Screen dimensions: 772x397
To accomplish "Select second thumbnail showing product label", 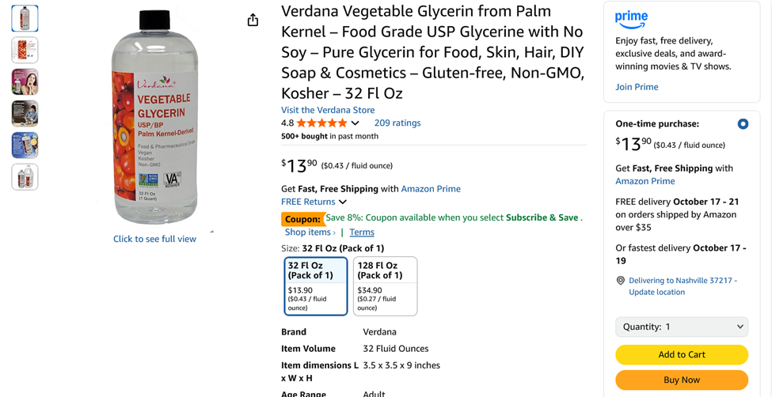I will [x=25, y=50].
